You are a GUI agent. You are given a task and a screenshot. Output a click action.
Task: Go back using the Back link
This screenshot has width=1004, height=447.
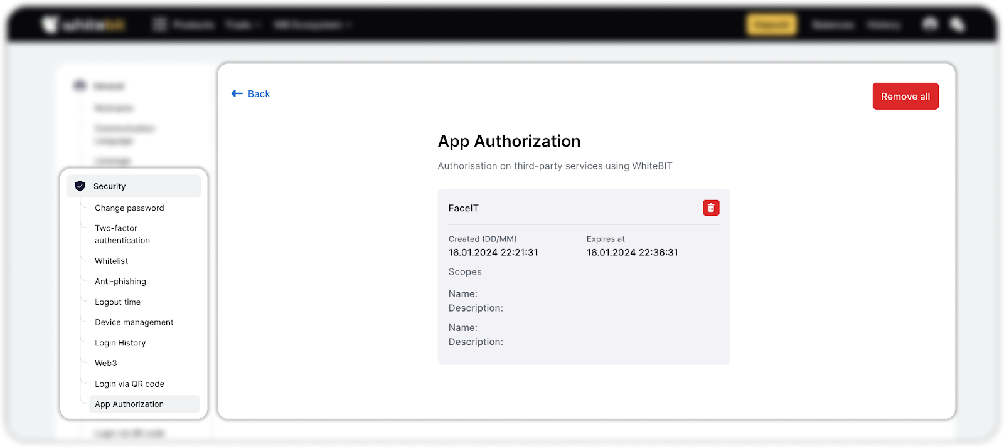[251, 93]
